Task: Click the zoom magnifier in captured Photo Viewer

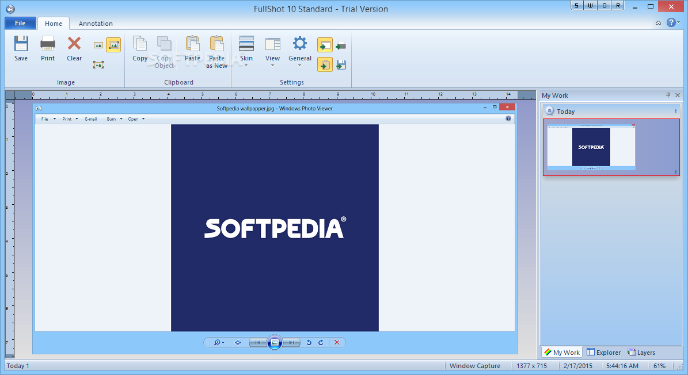Action: click(218, 343)
